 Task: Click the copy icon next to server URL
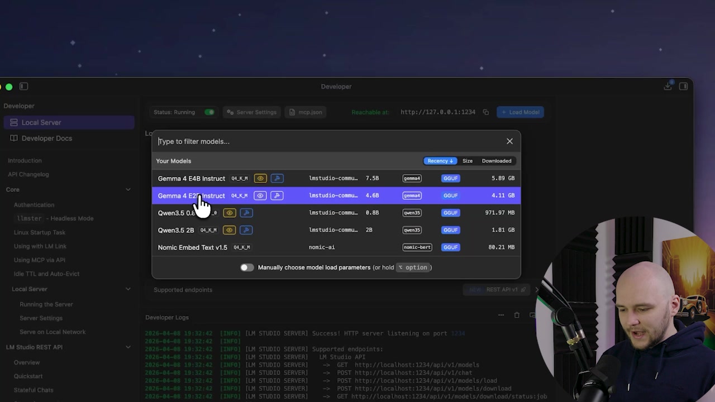[x=485, y=112]
